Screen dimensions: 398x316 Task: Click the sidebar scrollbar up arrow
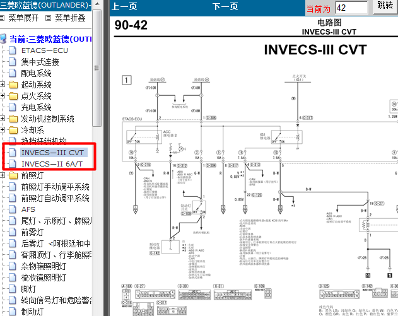[97, 4]
